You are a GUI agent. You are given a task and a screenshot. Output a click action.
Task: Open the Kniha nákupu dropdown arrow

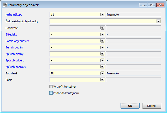(x=102, y=15)
